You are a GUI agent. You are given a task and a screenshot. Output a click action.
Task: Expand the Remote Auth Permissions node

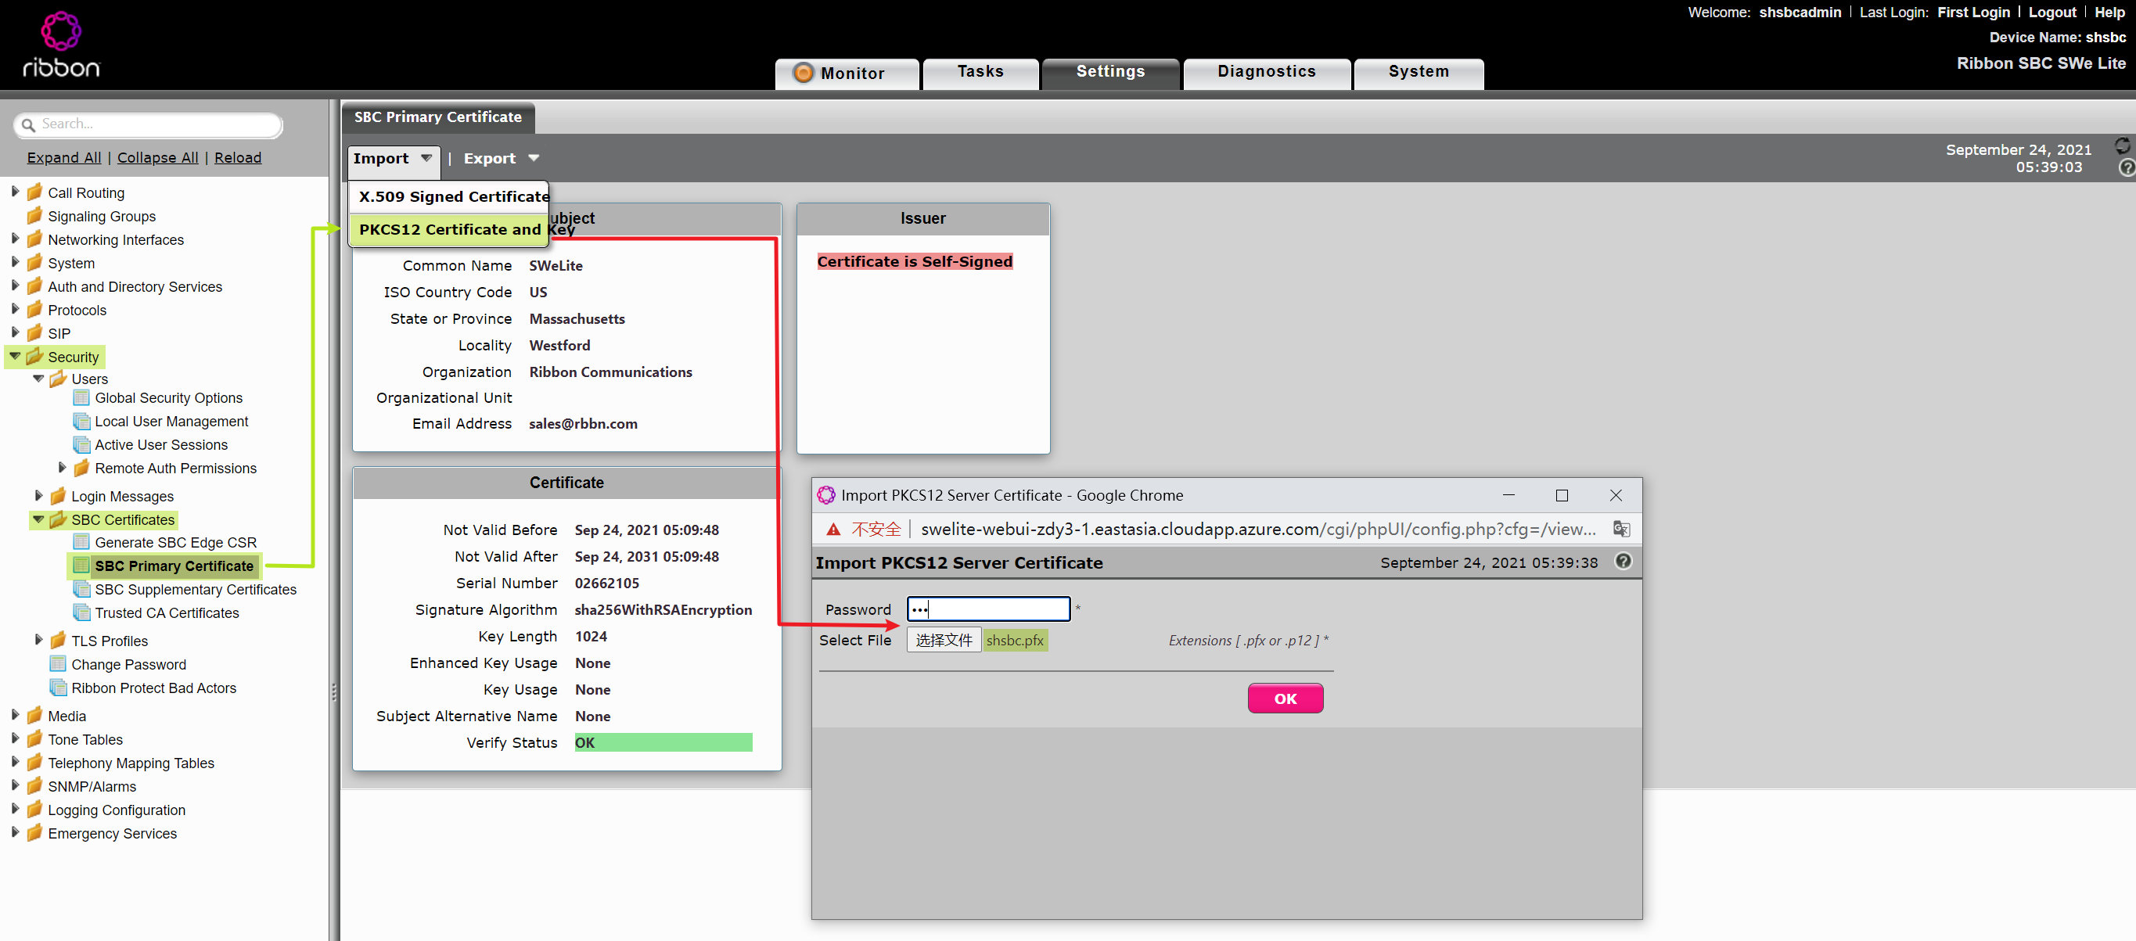coord(62,468)
